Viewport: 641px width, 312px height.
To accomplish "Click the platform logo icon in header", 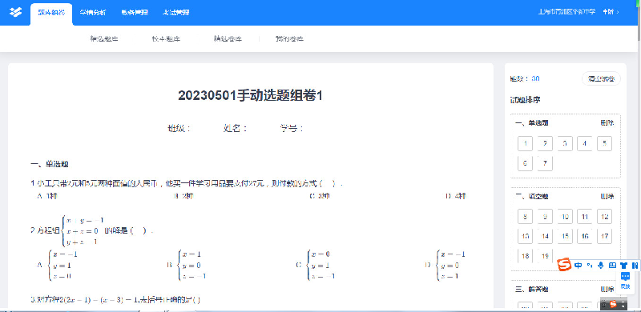I will coord(15,12).
